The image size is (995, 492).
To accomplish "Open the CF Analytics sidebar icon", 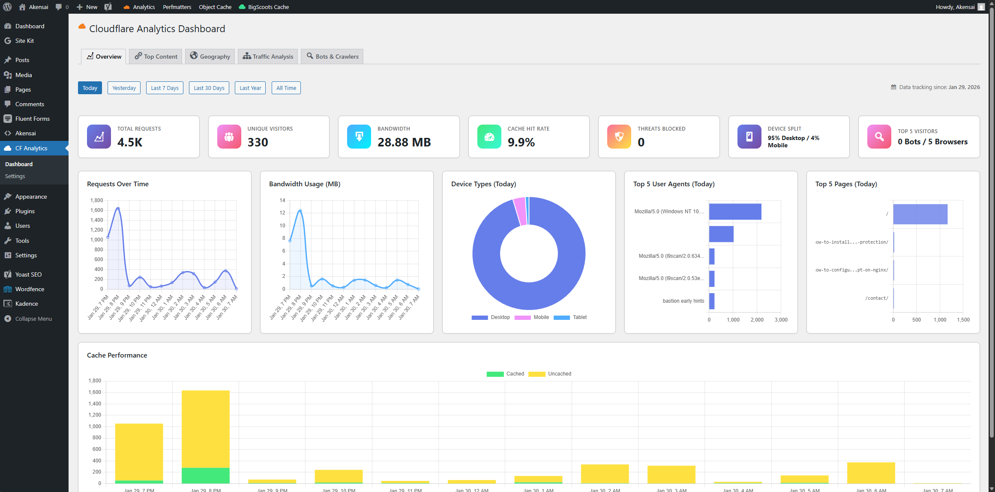I will tap(9, 148).
